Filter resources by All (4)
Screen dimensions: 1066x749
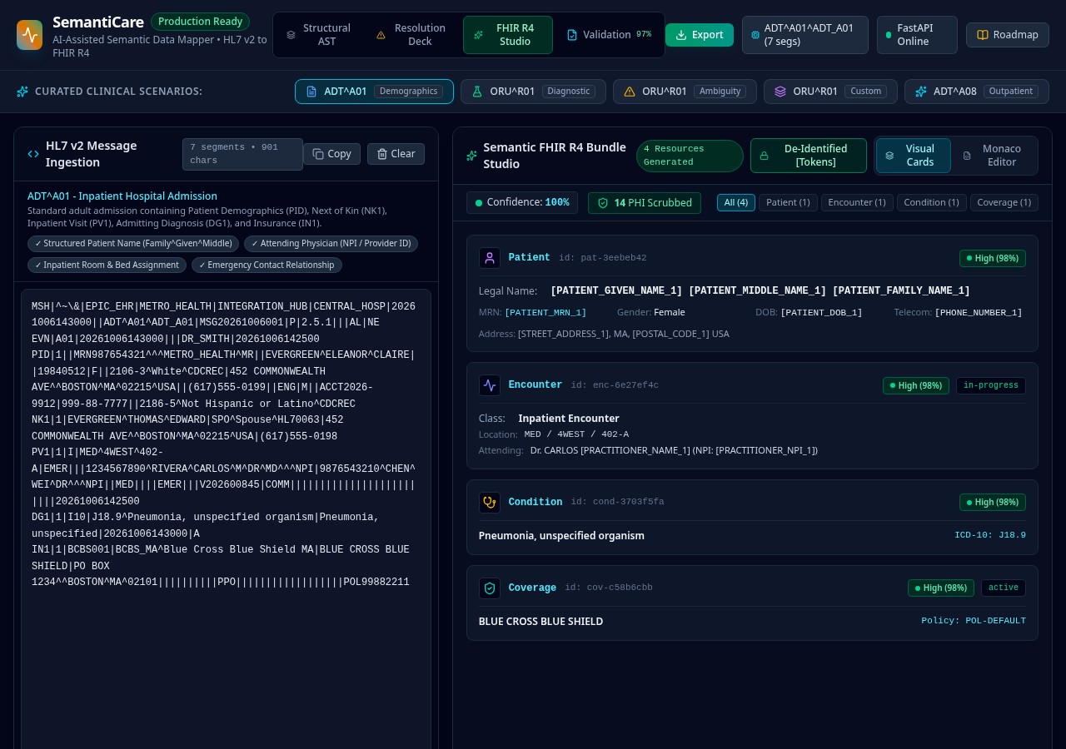tap(736, 202)
